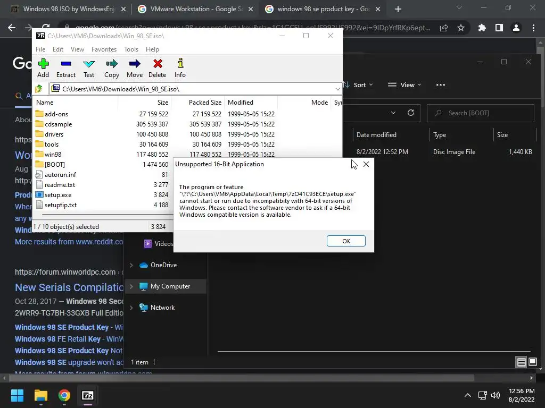Expand the OneDrive tree node
The image size is (545, 408).
tap(131, 265)
